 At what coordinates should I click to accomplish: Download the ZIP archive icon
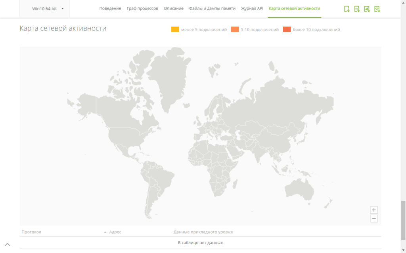tap(357, 9)
